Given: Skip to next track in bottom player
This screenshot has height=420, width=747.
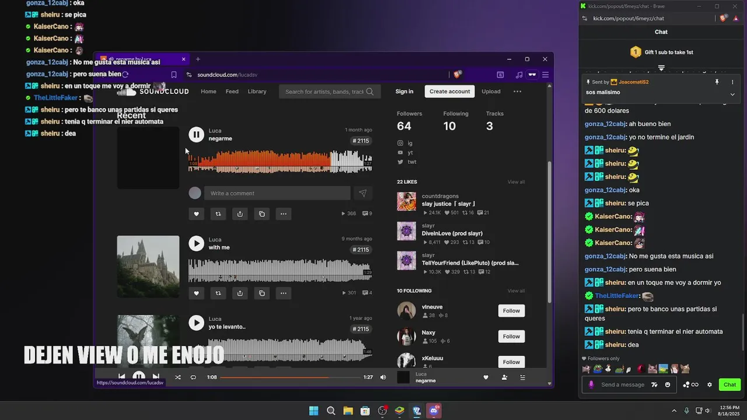Looking at the screenshot, I should coord(156,377).
